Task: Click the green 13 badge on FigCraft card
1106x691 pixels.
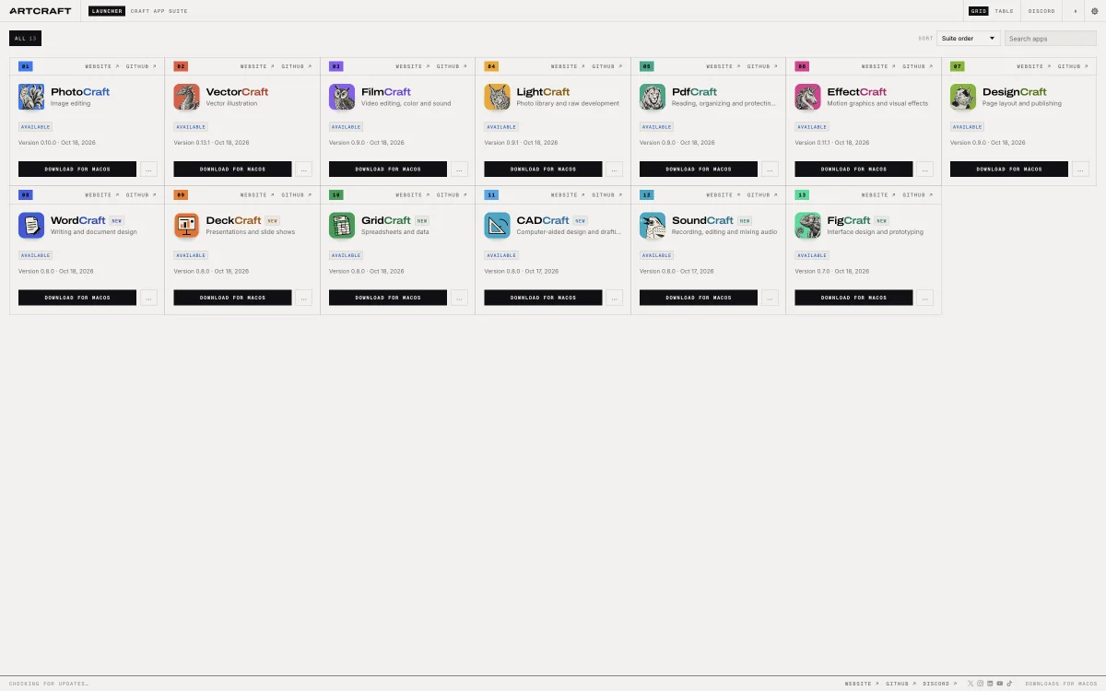Action: (x=802, y=195)
